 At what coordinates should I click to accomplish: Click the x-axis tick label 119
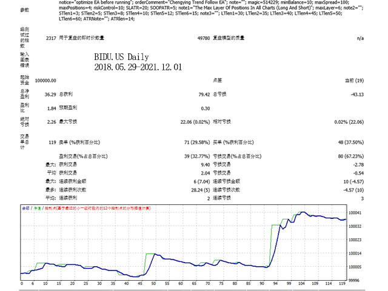tap(342, 284)
